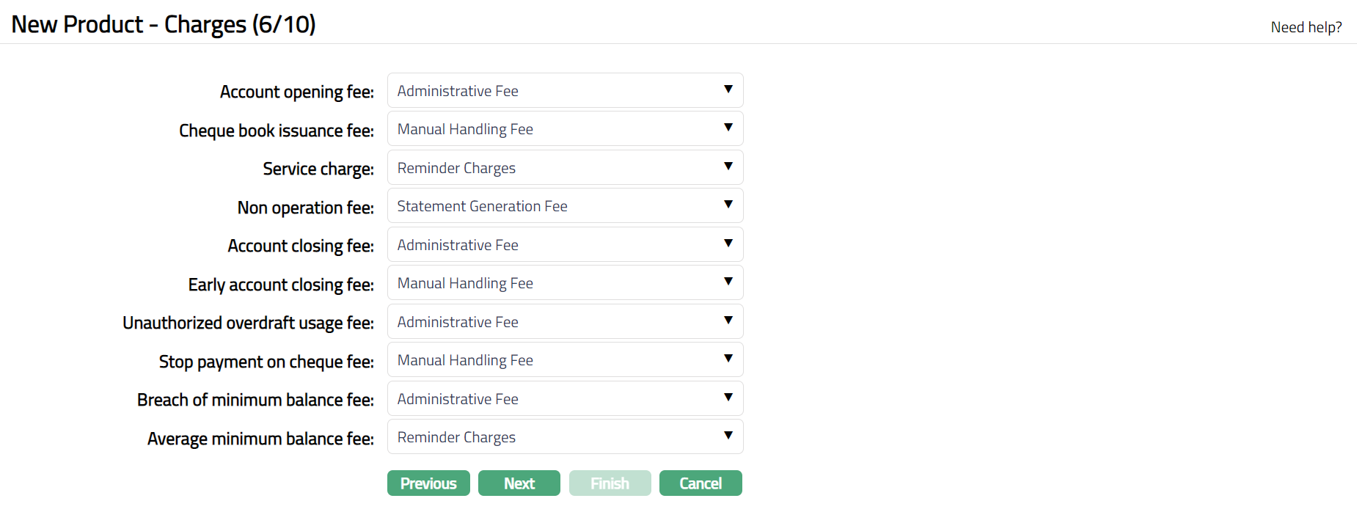This screenshot has height=523, width=1357.
Task: Click arrow icon of Non operation fee
Action: (x=728, y=205)
